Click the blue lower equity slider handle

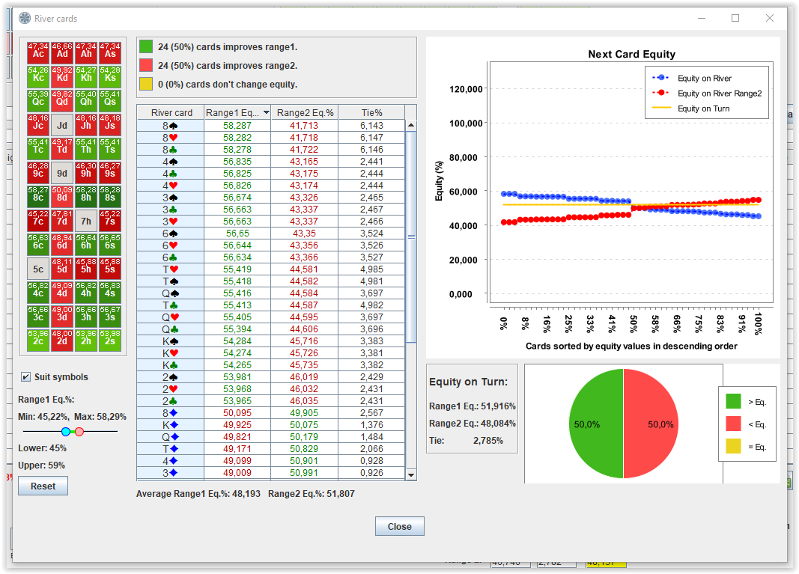coord(66,432)
